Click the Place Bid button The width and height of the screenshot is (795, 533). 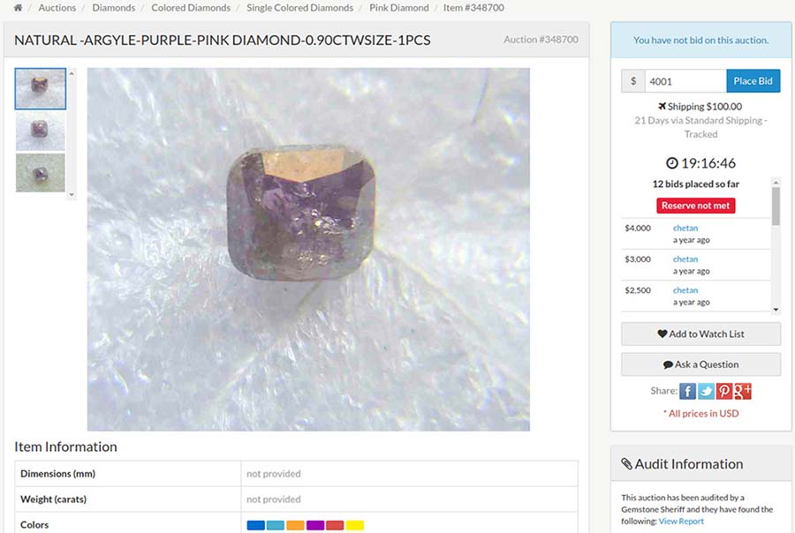tap(753, 81)
